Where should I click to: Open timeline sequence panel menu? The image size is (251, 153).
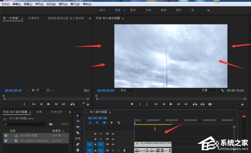[110, 112]
